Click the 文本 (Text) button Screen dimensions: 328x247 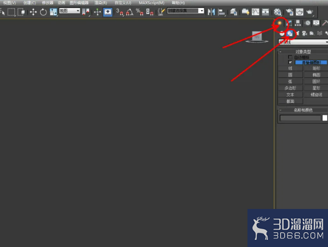tap(290, 95)
